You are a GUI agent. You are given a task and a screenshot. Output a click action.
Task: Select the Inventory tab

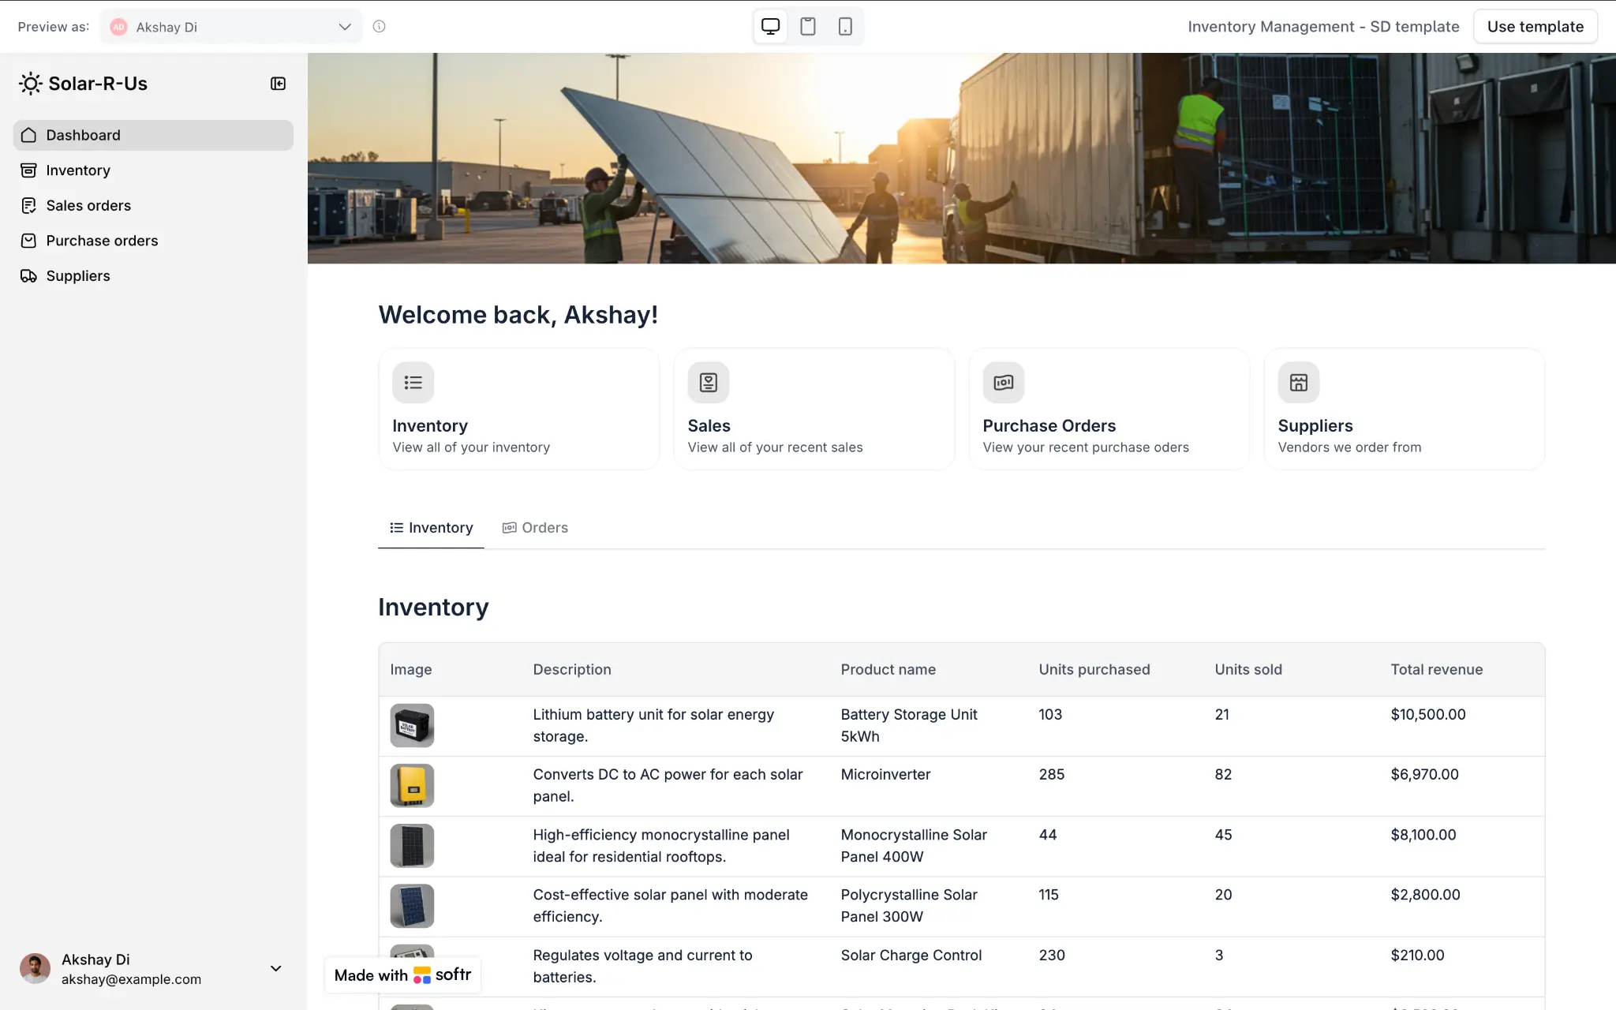(431, 528)
